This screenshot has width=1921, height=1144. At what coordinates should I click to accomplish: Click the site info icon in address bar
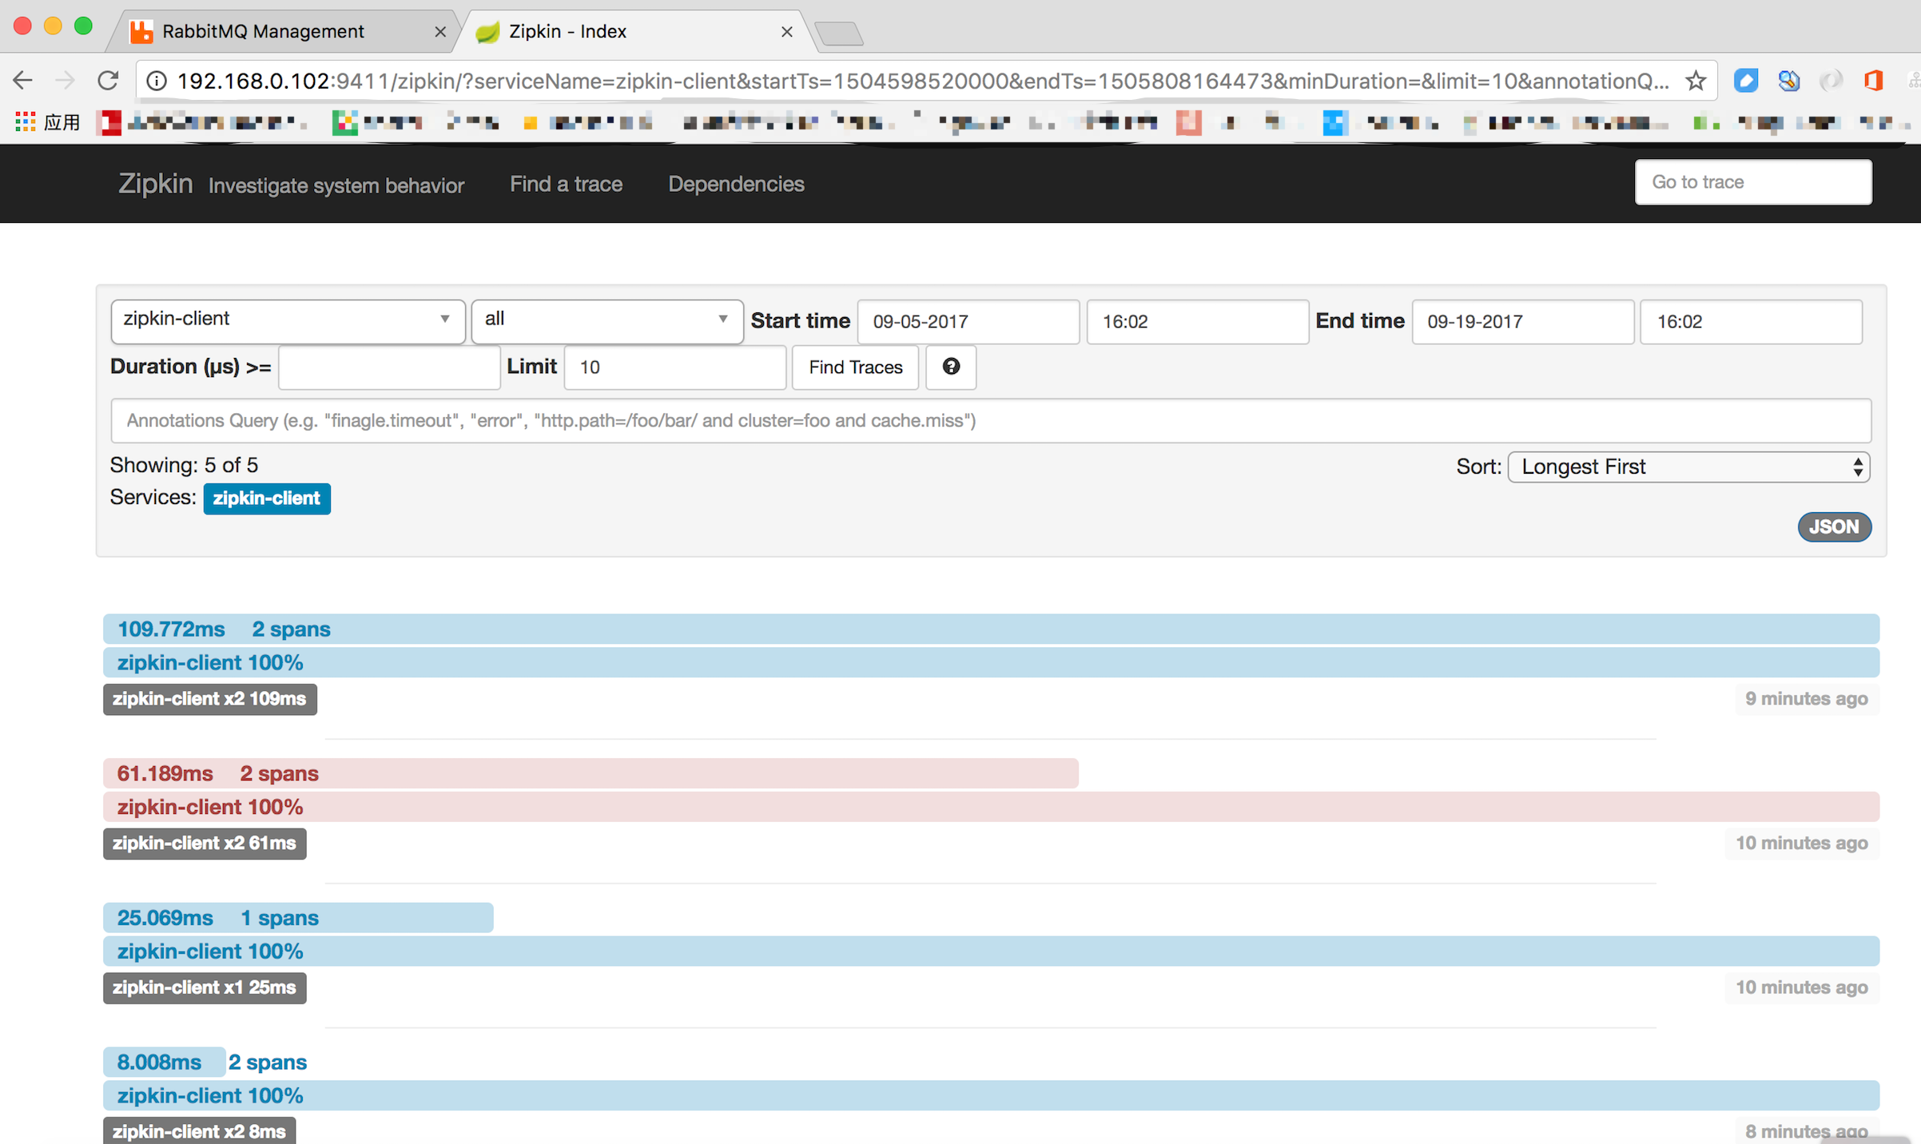pos(157,81)
